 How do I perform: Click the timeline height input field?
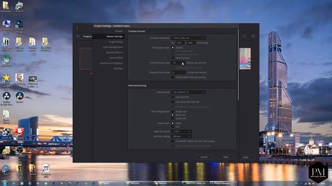[191, 43]
